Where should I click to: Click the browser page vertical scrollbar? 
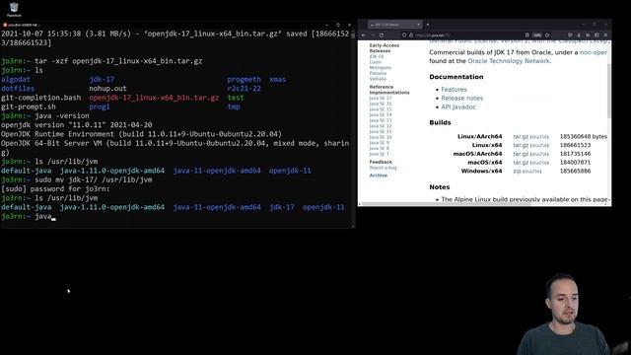pyautogui.click(x=609, y=91)
